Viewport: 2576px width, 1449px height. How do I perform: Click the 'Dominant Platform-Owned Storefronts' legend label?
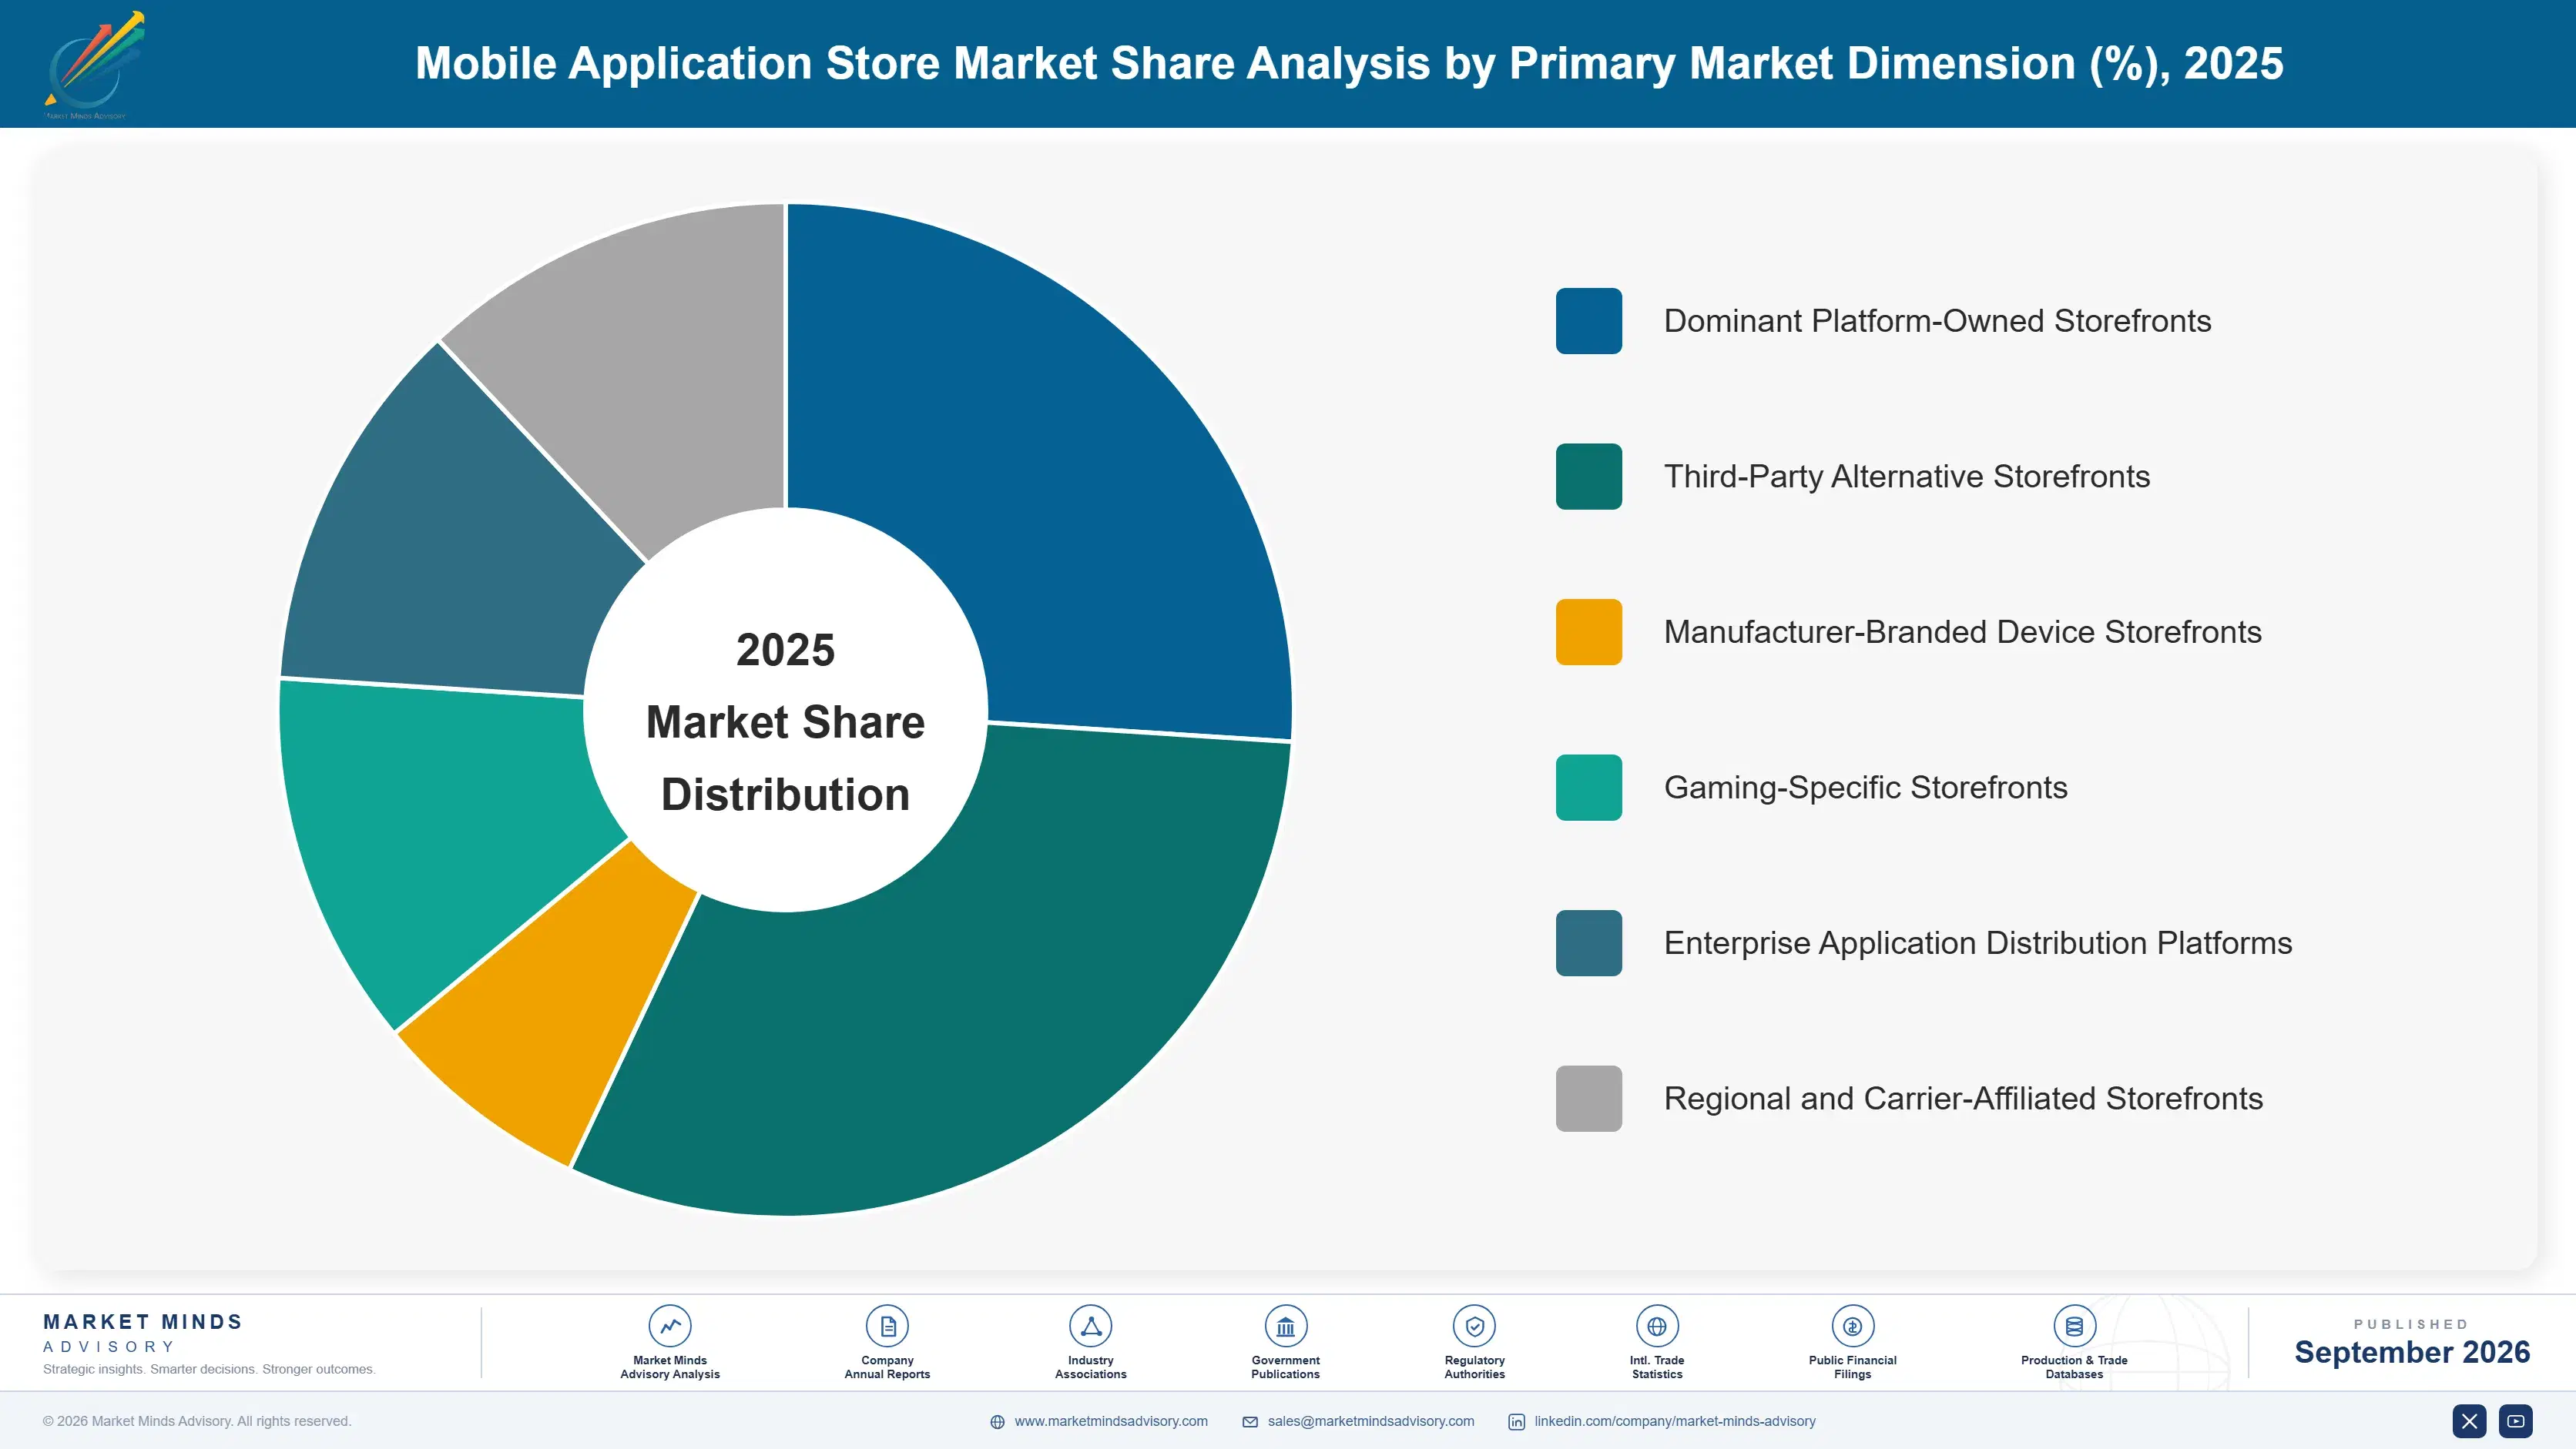coord(1937,321)
